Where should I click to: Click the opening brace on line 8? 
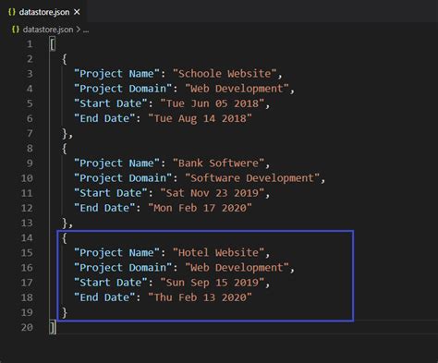(x=65, y=149)
